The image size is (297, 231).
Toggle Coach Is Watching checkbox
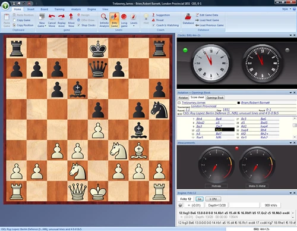153,25
